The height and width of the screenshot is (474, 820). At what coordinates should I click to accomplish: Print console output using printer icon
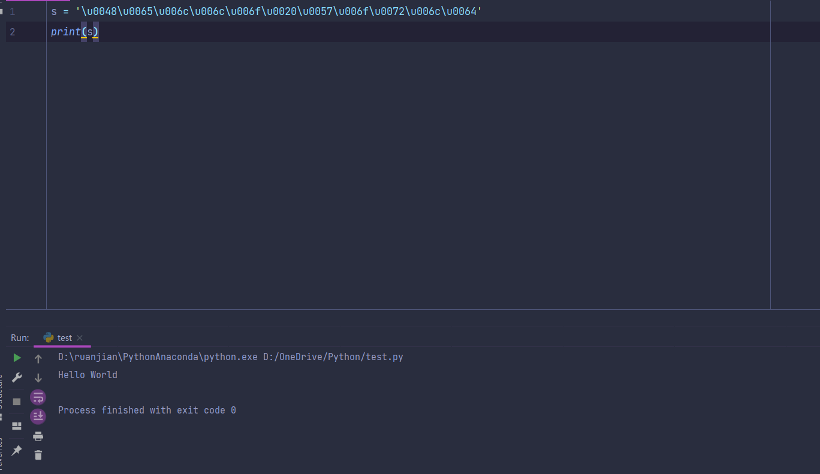[x=38, y=436]
